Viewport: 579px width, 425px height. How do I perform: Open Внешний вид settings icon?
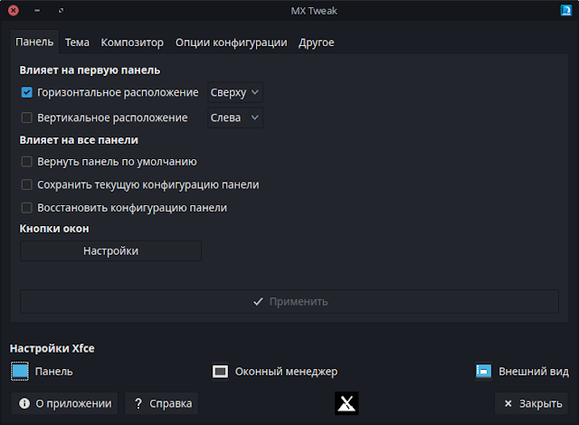pos(483,371)
